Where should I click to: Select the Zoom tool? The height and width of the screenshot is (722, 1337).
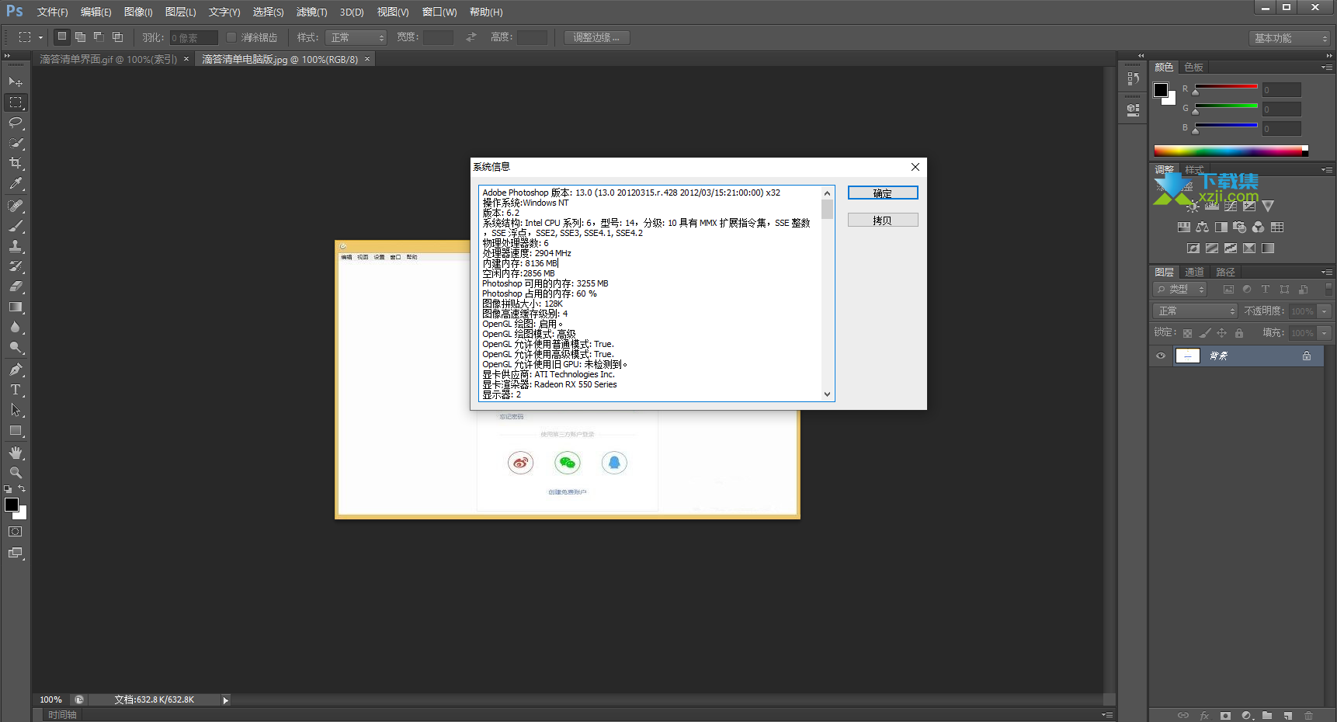(16, 473)
